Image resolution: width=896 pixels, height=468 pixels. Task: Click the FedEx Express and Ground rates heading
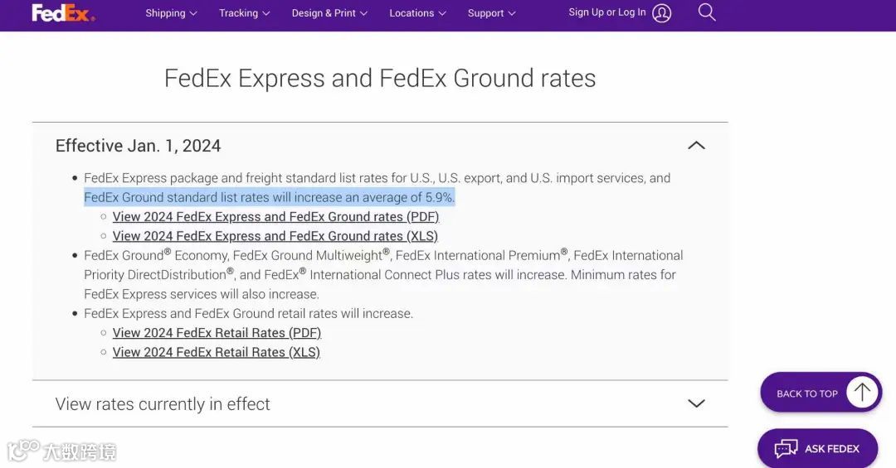click(x=380, y=78)
